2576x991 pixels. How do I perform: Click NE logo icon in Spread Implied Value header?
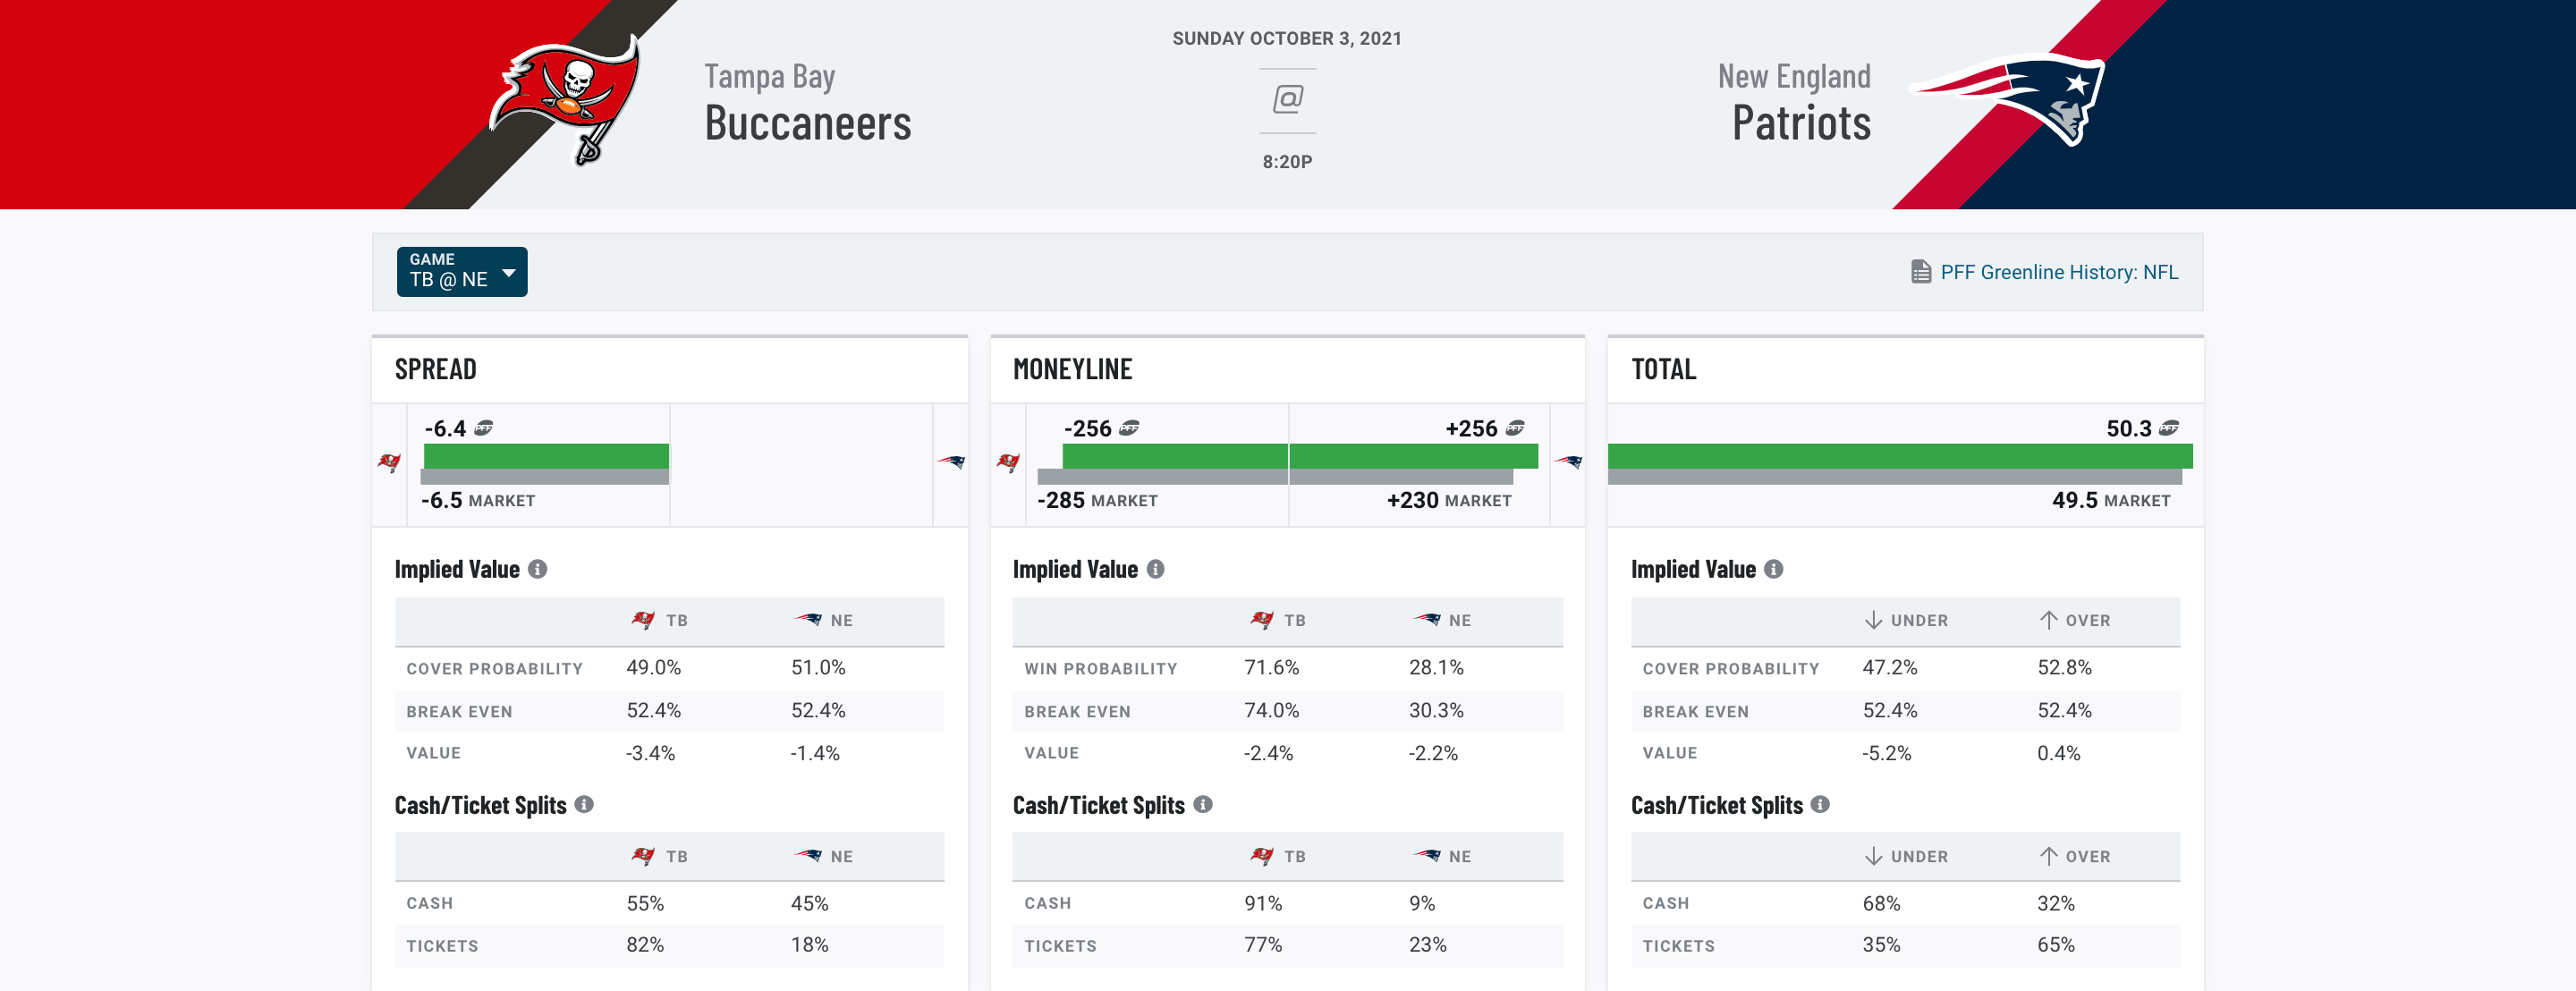point(808,620)
